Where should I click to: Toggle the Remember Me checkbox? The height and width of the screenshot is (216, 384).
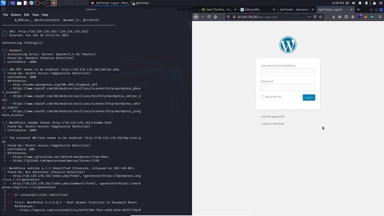pyautogui.click(x=262, y=97)
